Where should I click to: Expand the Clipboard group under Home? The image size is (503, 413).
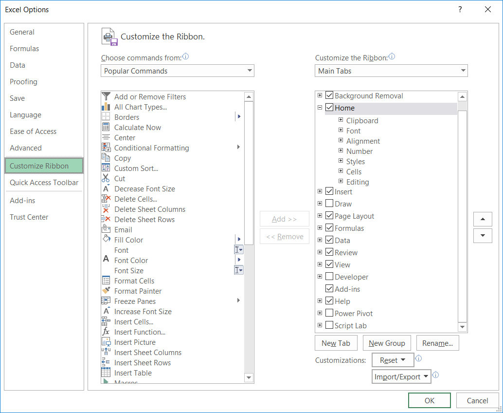click(341, 120)
